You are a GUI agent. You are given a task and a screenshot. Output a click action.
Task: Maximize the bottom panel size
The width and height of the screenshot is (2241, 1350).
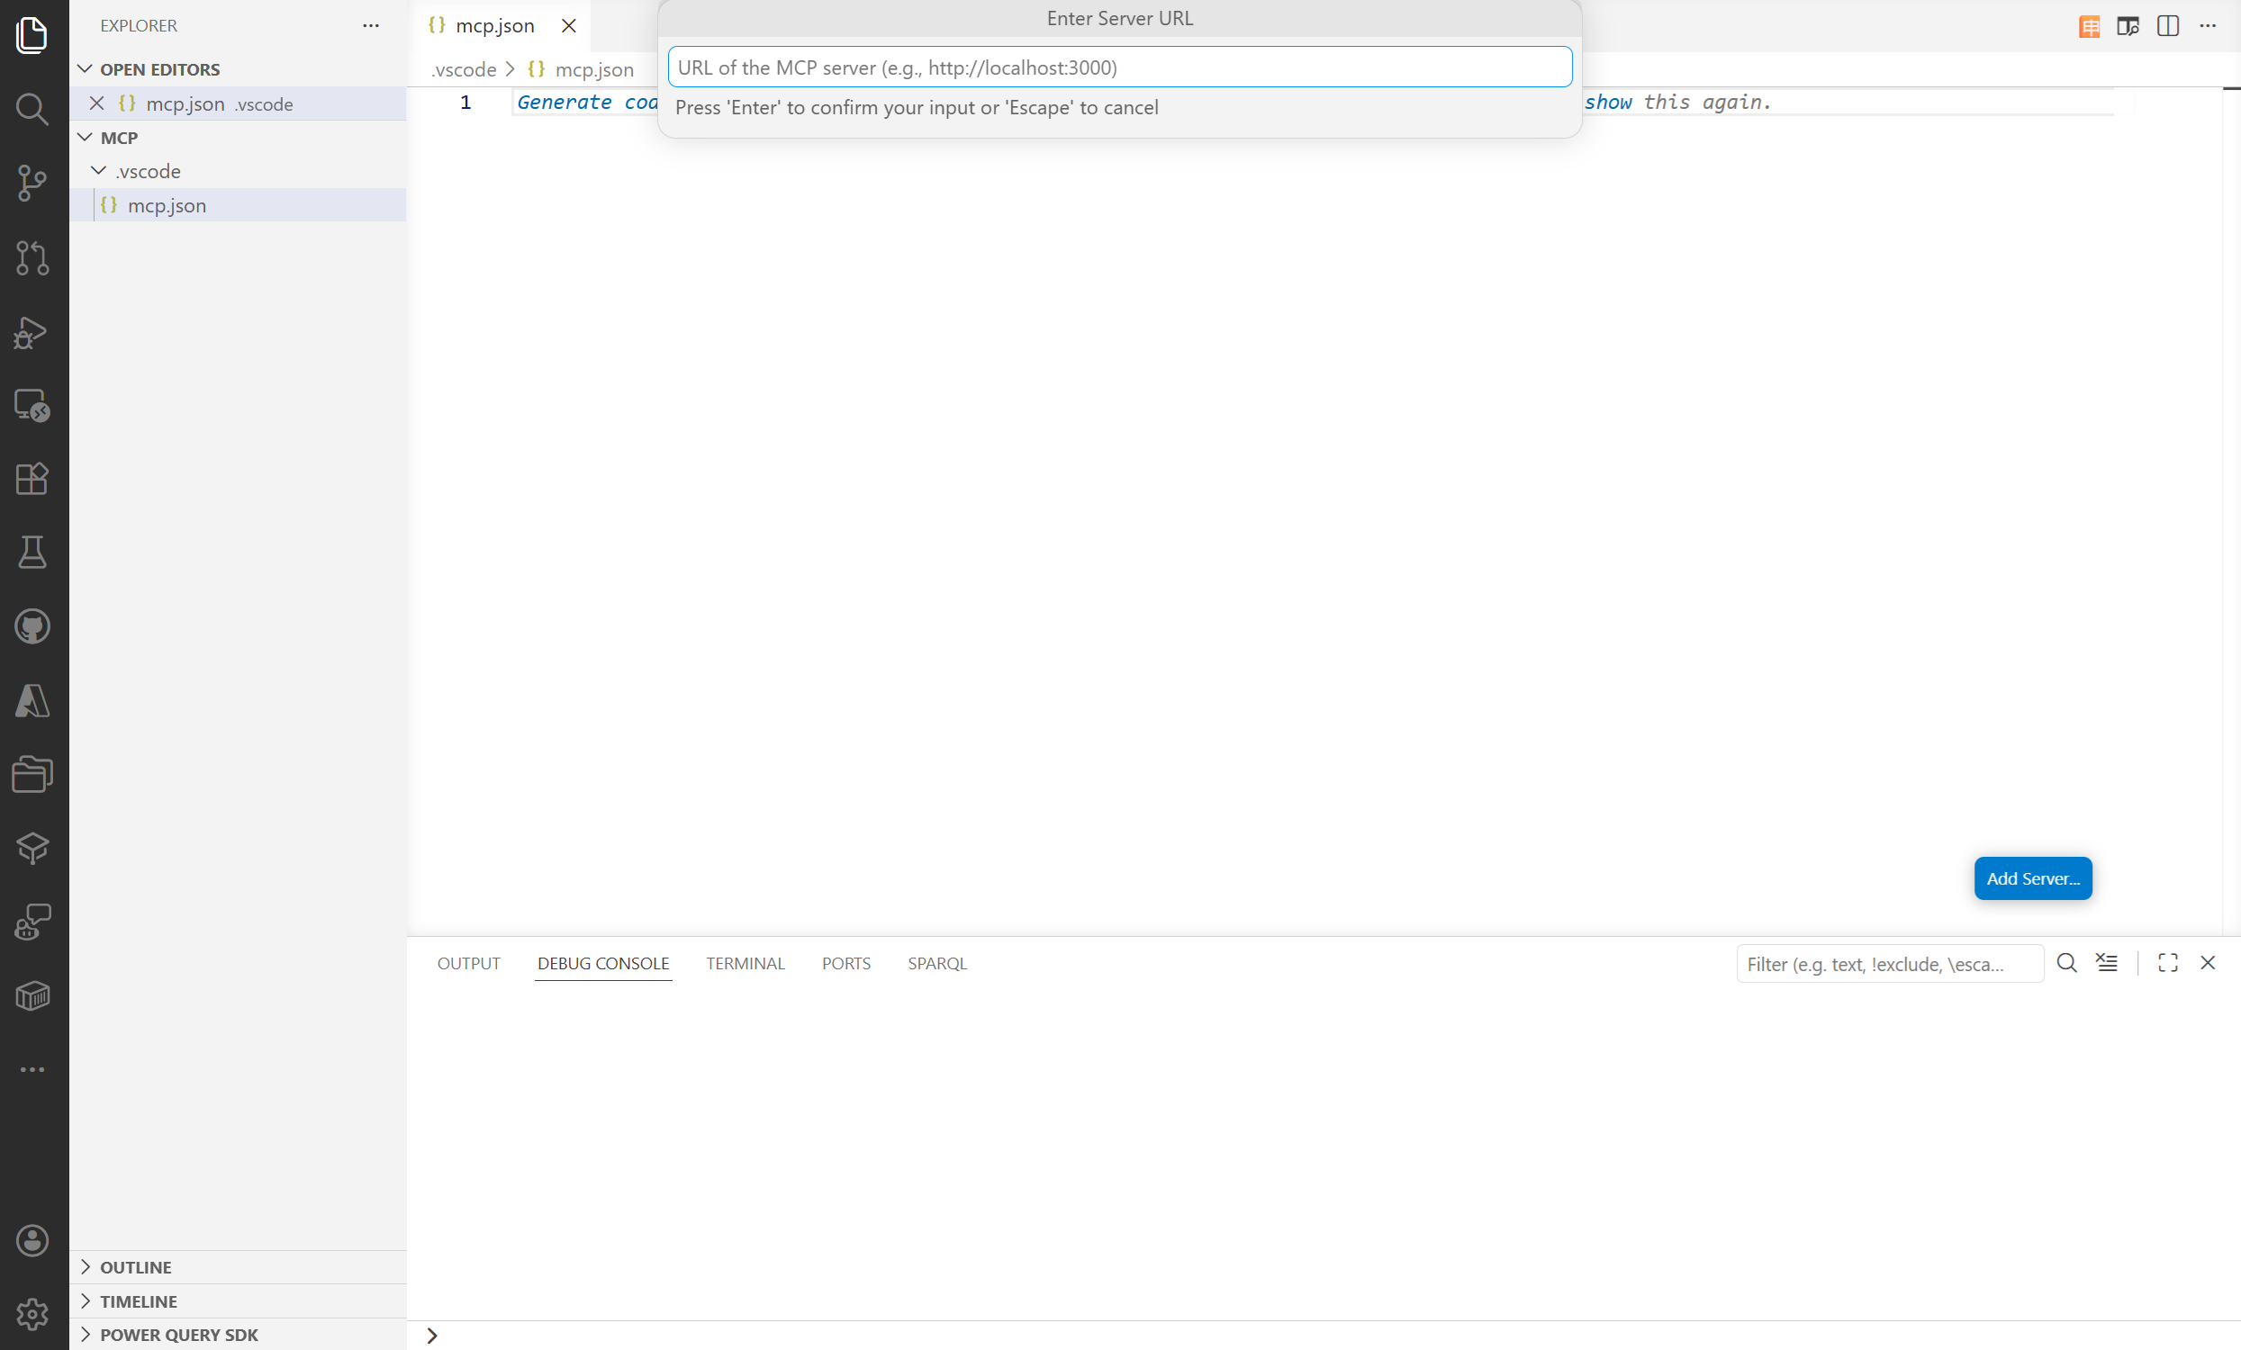[2167, 963]
